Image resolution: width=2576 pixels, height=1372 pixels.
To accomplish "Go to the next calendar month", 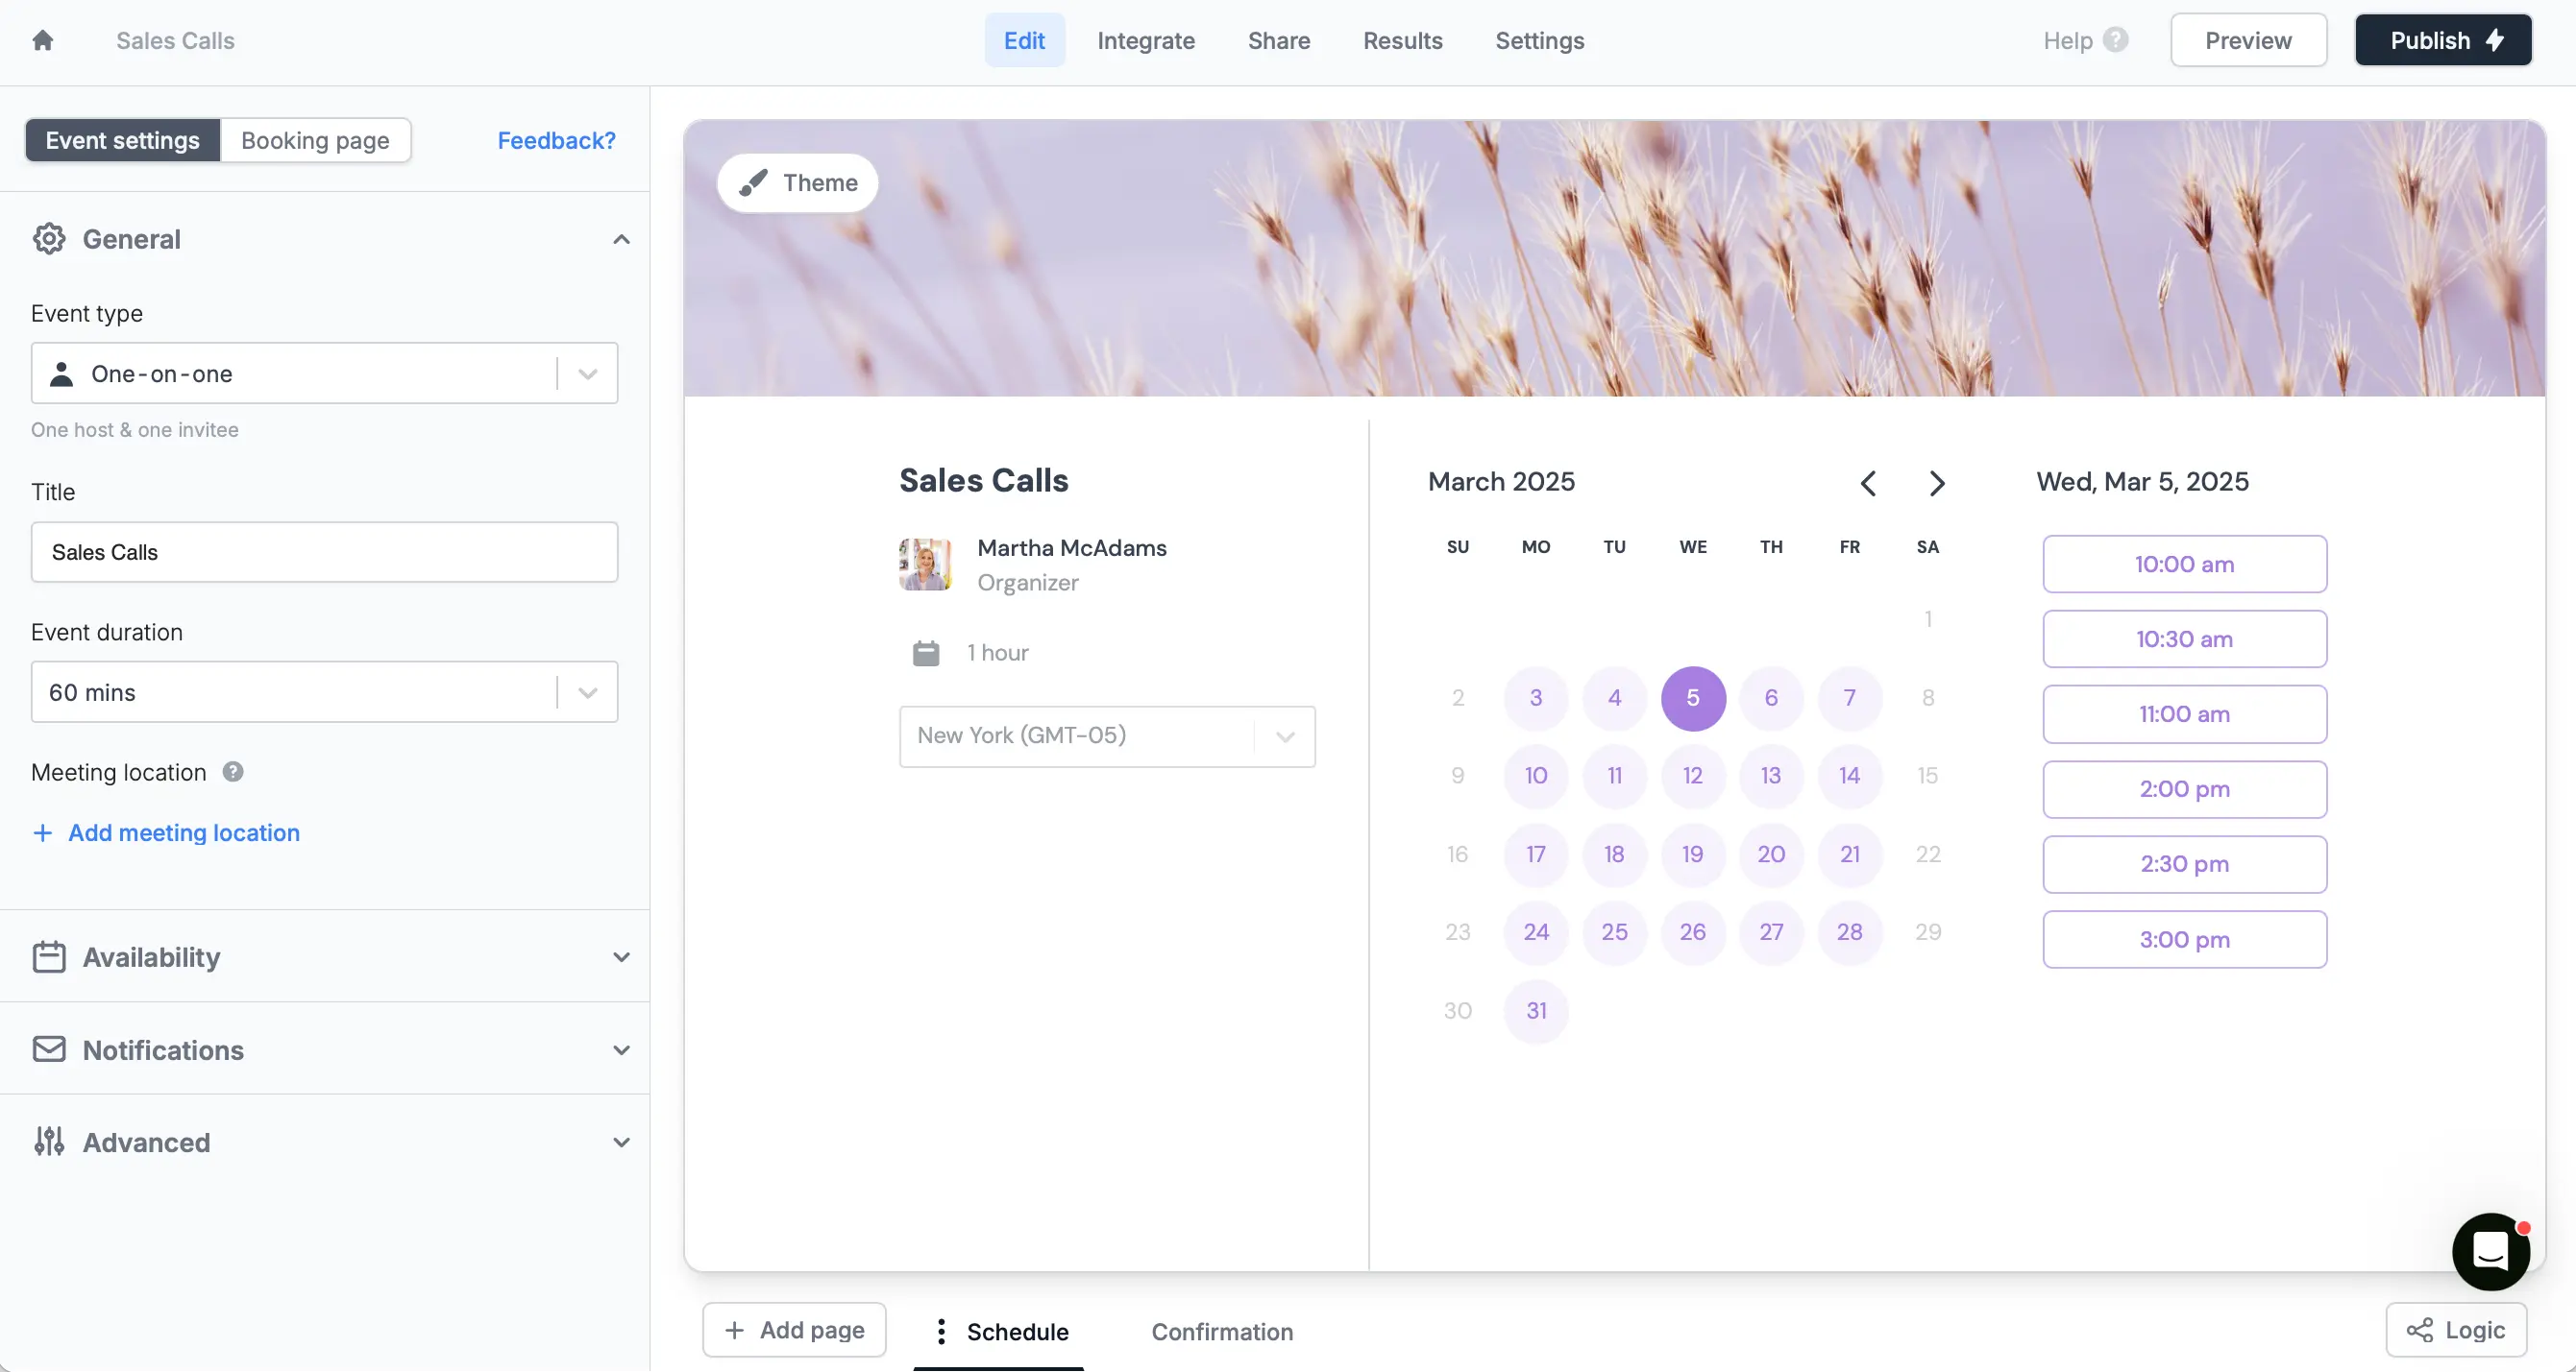I will click(1936, 483).
